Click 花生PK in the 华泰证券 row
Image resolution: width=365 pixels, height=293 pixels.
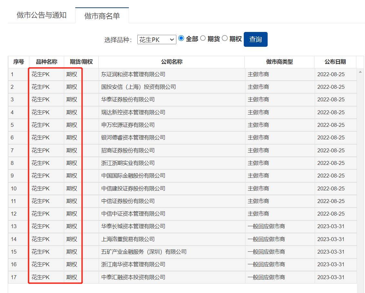pyautogui.click(x=41, y=99)
